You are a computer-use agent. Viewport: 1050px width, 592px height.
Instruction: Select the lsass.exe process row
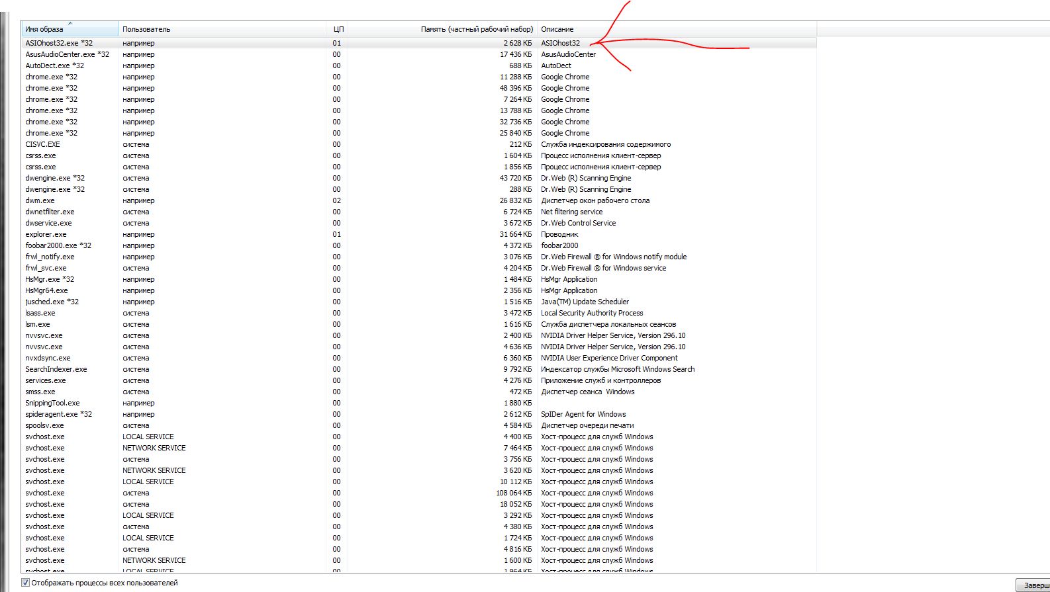[x=40, y=313]
